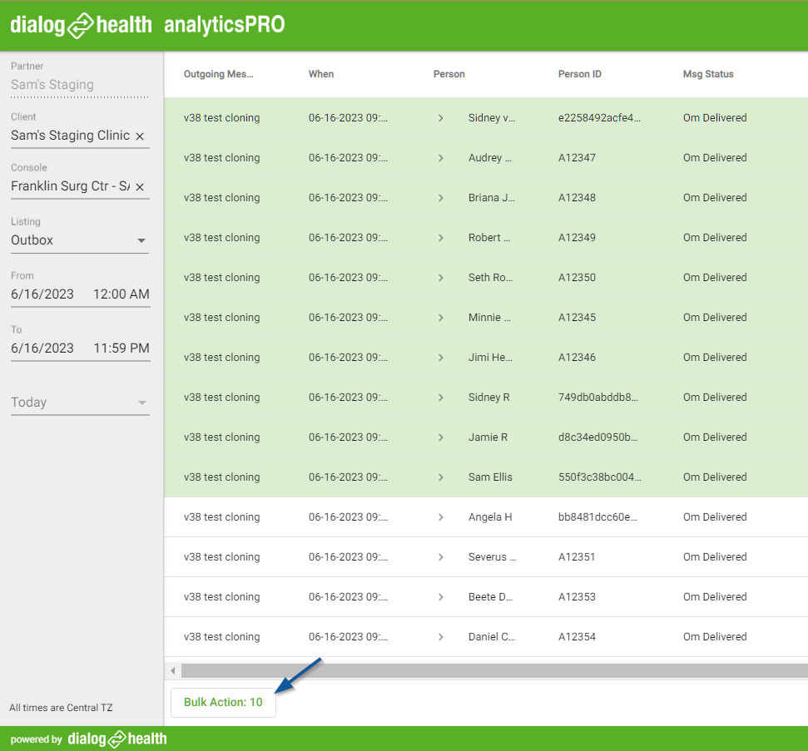Select Person ID cell bb8481dcc60e...
Screen dimensions: 808x751
597,517
